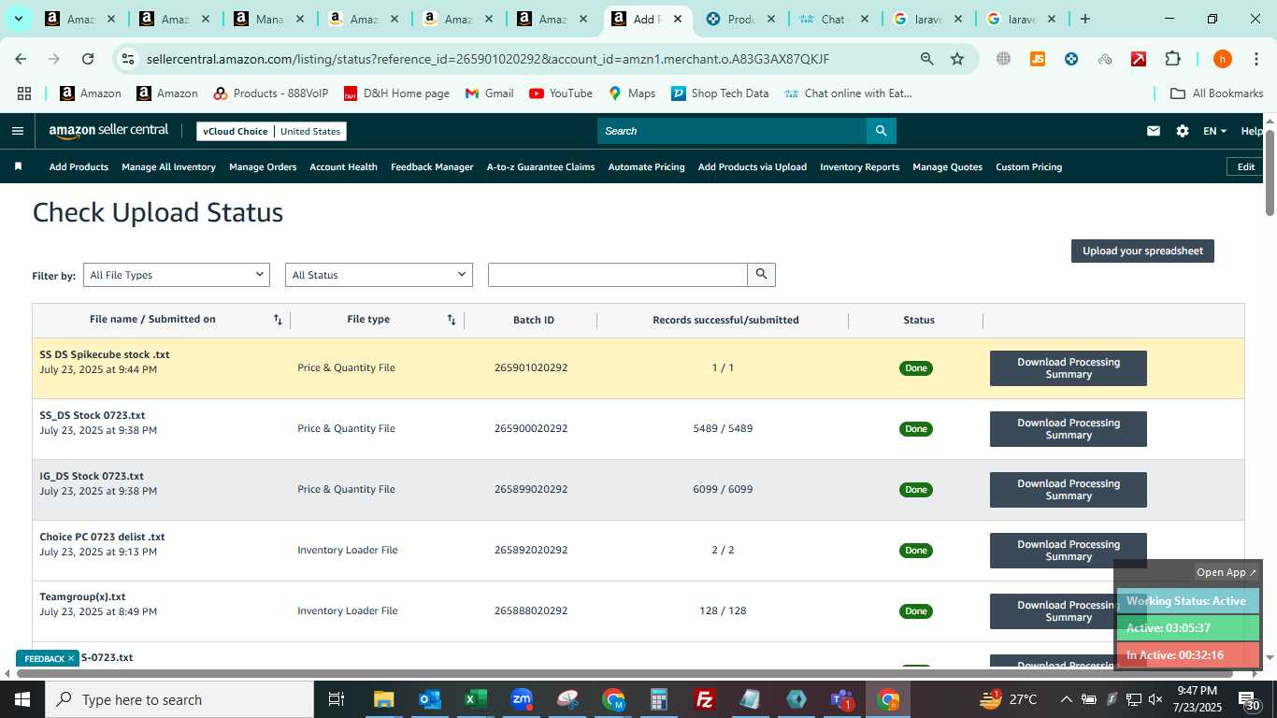Open the browser extensions puzzle icon
1277x718 pixels.
point(1172,59)
